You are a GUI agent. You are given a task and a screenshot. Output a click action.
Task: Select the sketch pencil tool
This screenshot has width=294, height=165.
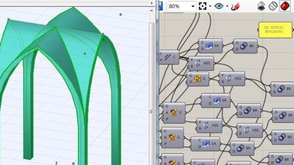click(x=235, y=6)
